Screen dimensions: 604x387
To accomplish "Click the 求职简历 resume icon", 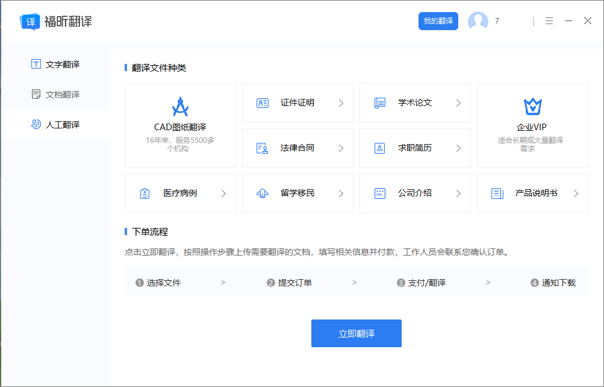I will point(378,148).
